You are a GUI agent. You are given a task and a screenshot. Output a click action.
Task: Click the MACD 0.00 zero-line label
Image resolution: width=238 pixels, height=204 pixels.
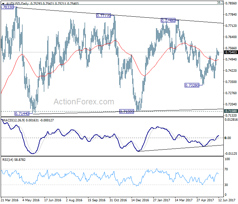[x=228, y=138]
